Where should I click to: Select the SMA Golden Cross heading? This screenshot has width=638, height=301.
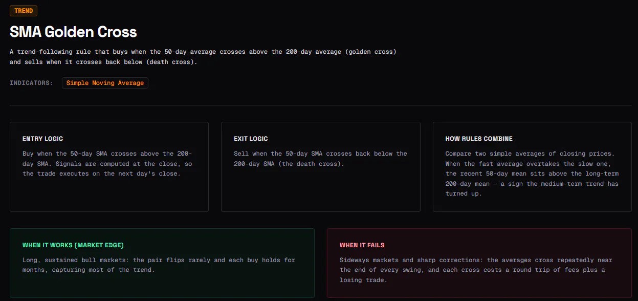click(73, 32)
